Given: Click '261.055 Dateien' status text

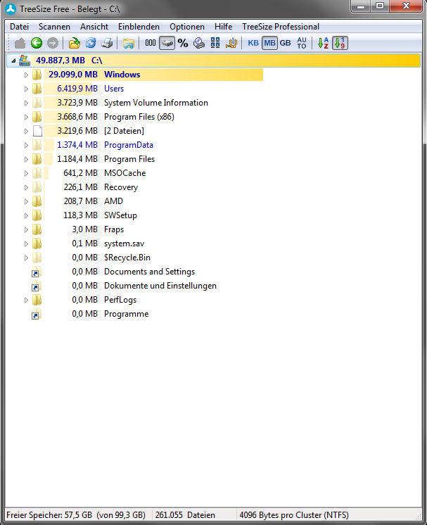Looking at the screenshot, I should pos(185,514).
